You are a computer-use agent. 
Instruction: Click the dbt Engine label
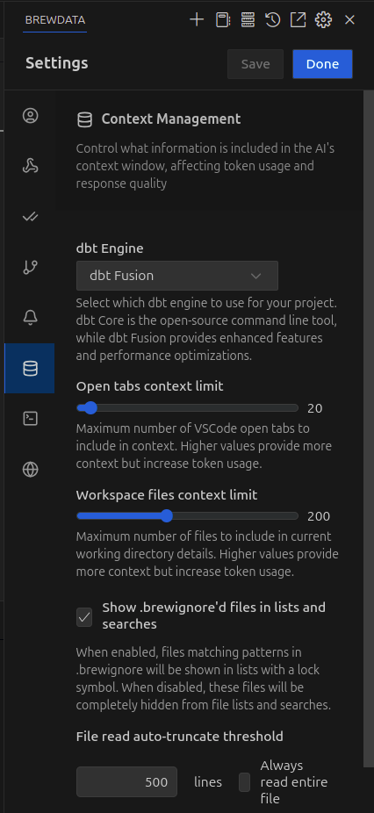(x=110, y=248)
